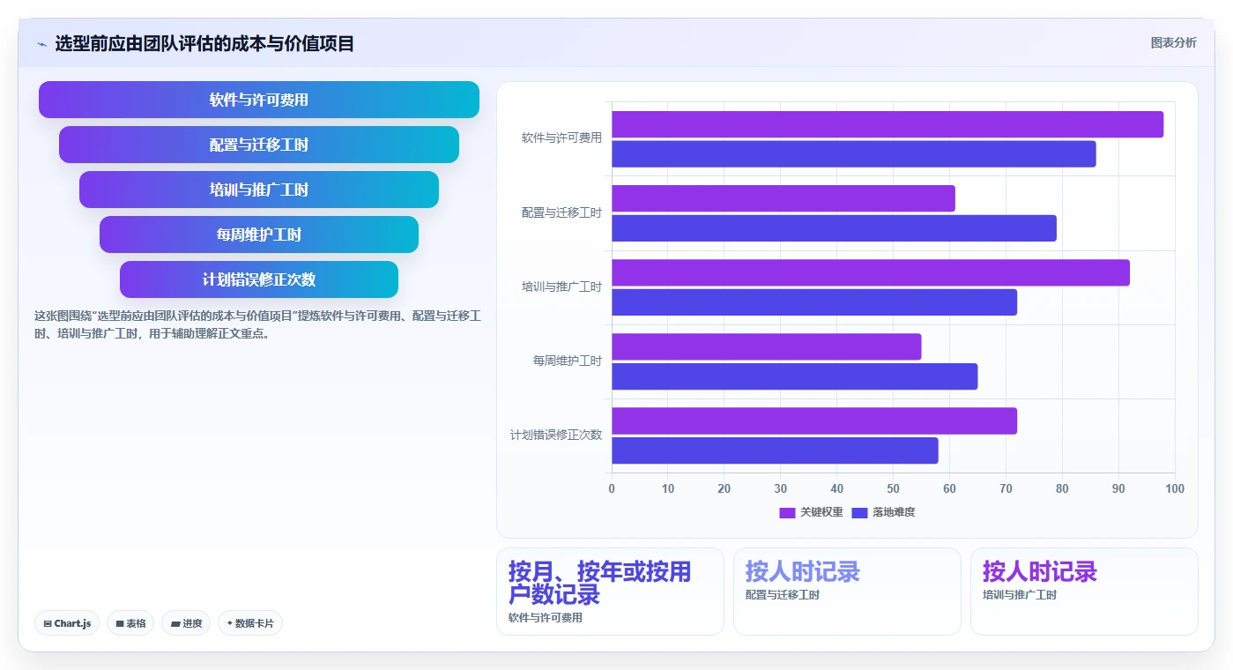This screenshot has width=1233, height=670.
Task: Click the purple 关键权重 bar for 每周维护工时
Action: [x=767, y=346]
